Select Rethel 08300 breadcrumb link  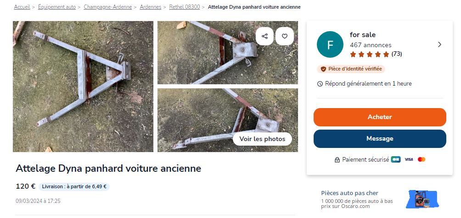185,7
